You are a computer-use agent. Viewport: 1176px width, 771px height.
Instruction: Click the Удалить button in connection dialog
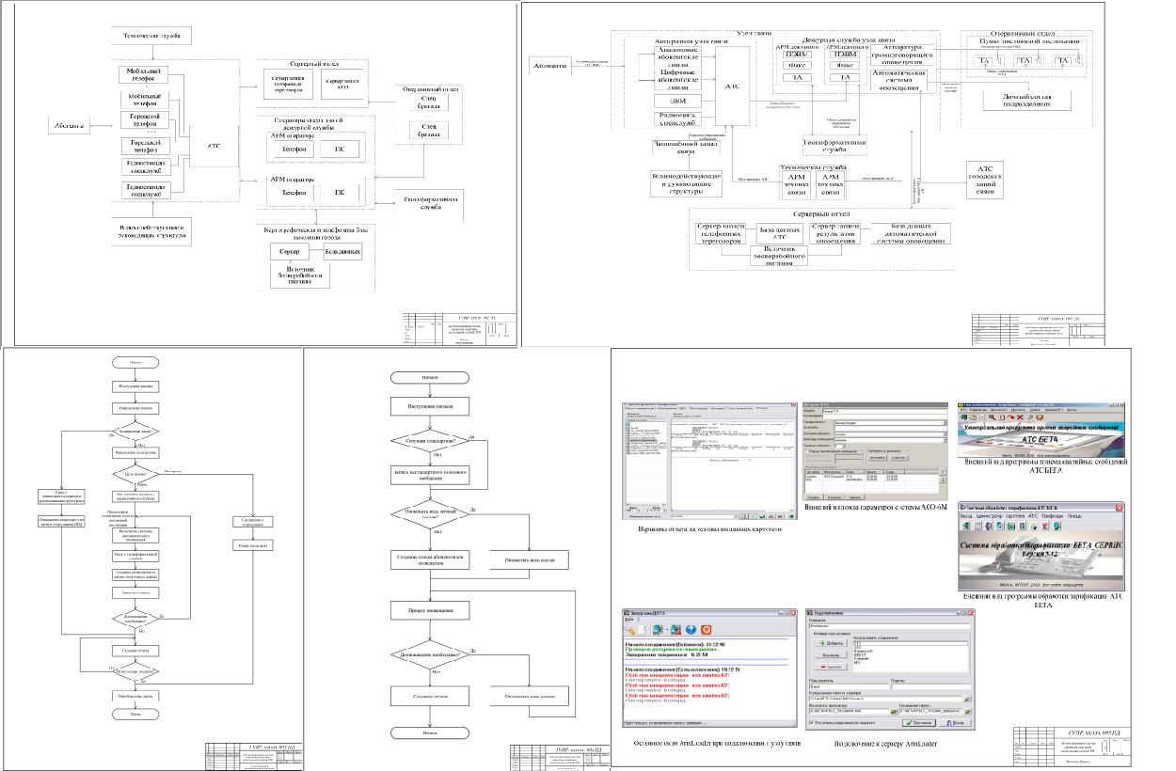831,667
